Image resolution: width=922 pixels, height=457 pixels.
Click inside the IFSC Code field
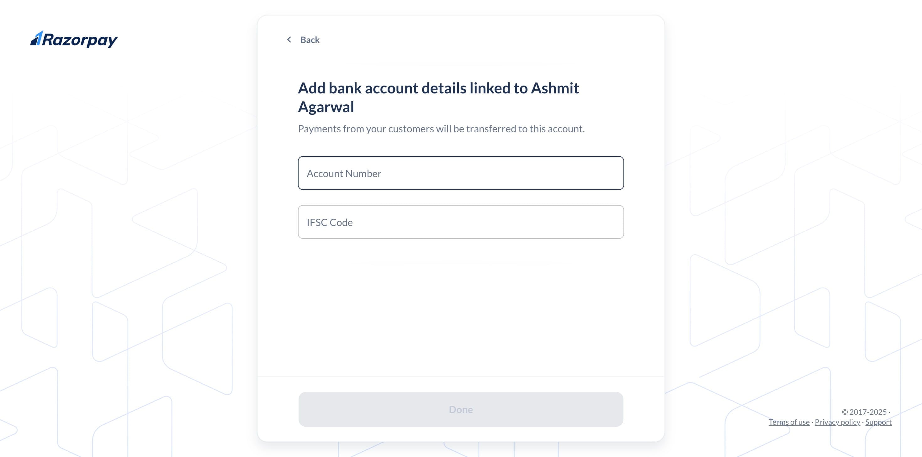[461, 222]
